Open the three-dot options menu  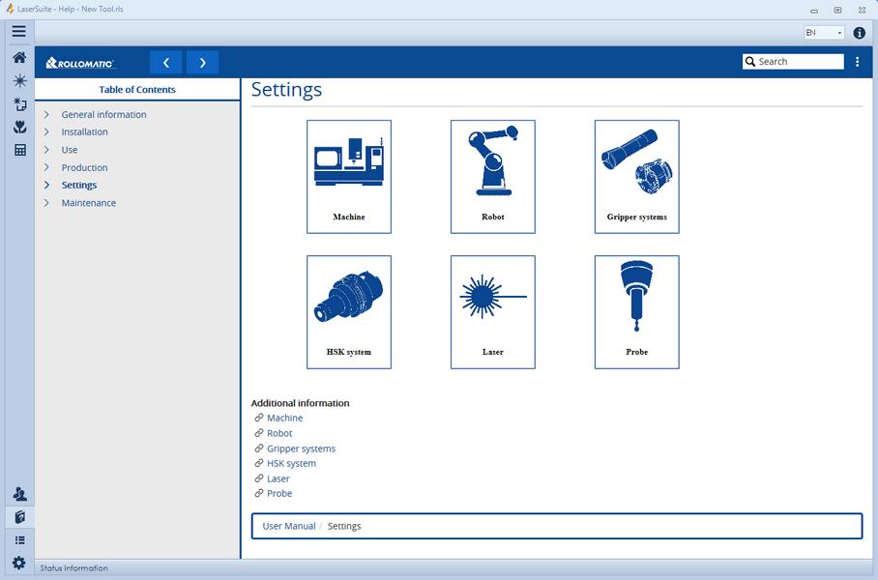tap(857, 62)
